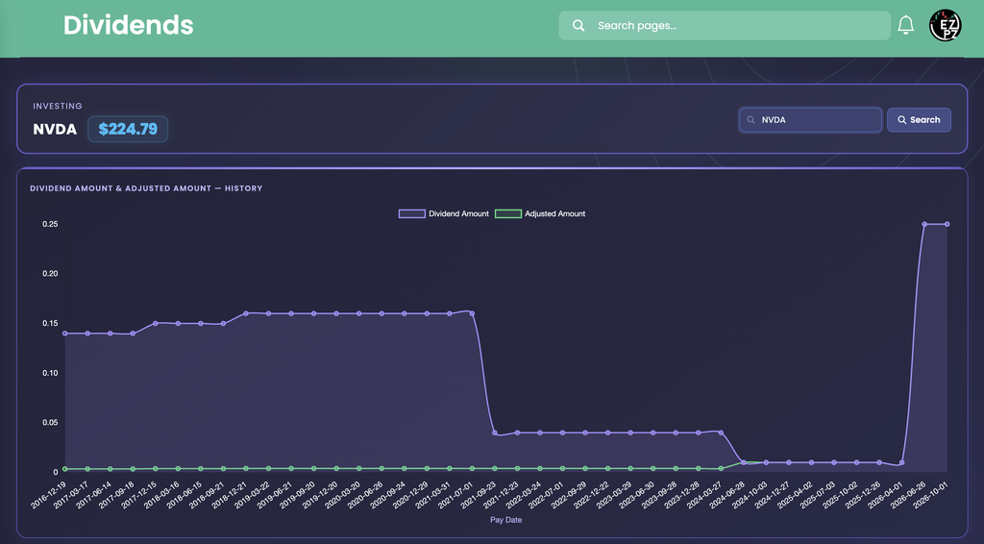Click the 2026-04-01 date label on x-axis

tap(886, 495)
